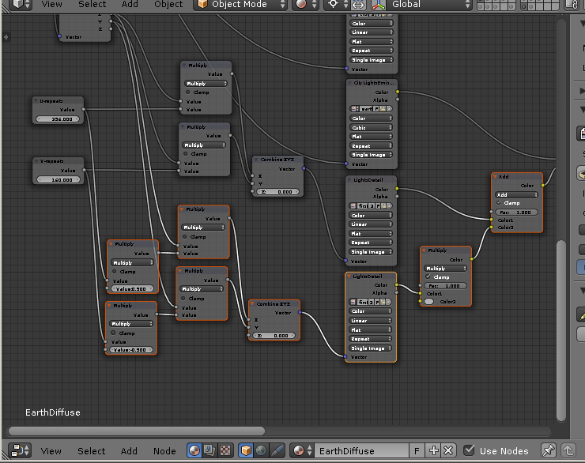The height and width of the screenshot is (463, 585).
Task: Browse image in City Lights node
Action: point(354,108)
